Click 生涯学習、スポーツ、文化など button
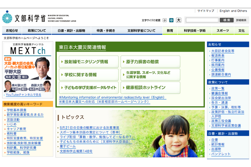The width and height of the screenshot is (251, 167). coord(150,74)
